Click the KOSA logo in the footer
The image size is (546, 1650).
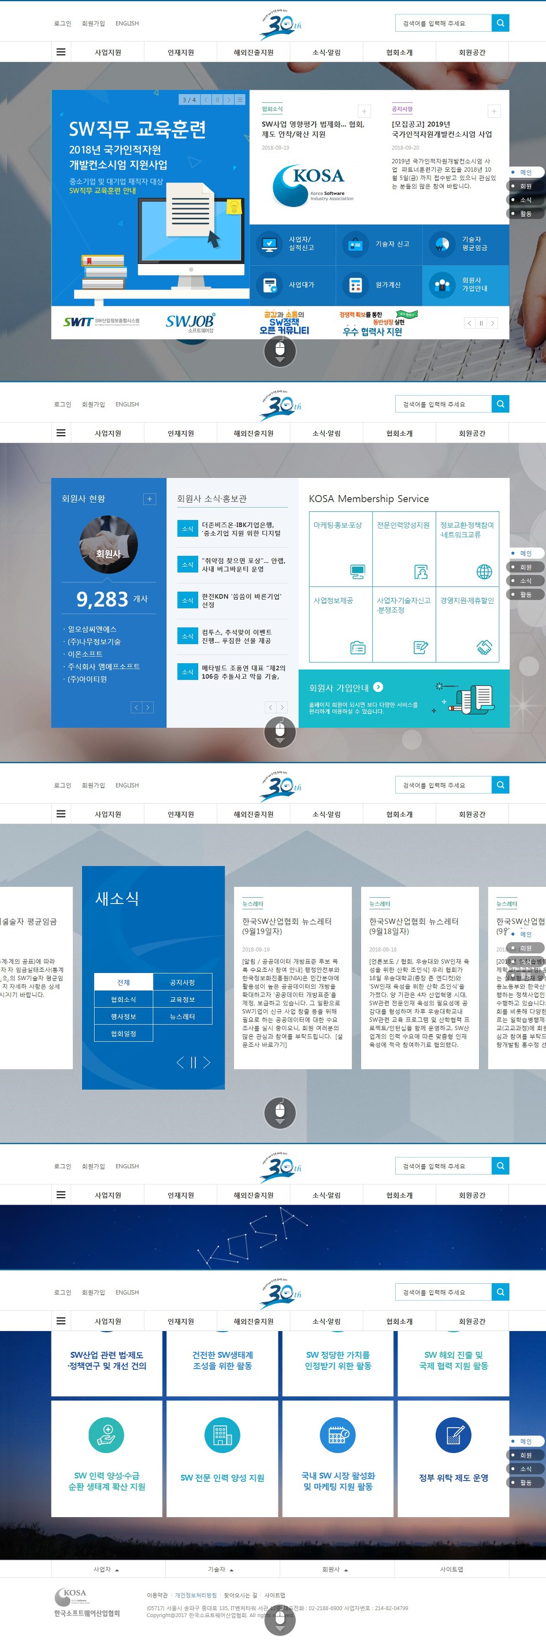click(87, 1603)
